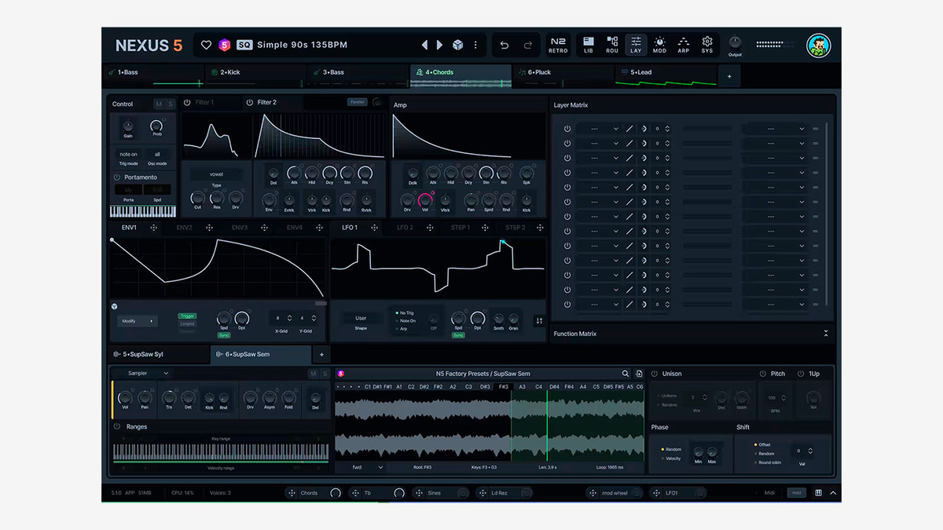
Task: Click the pink Vol knob in the Amp section
Action: tap(427, 199)
